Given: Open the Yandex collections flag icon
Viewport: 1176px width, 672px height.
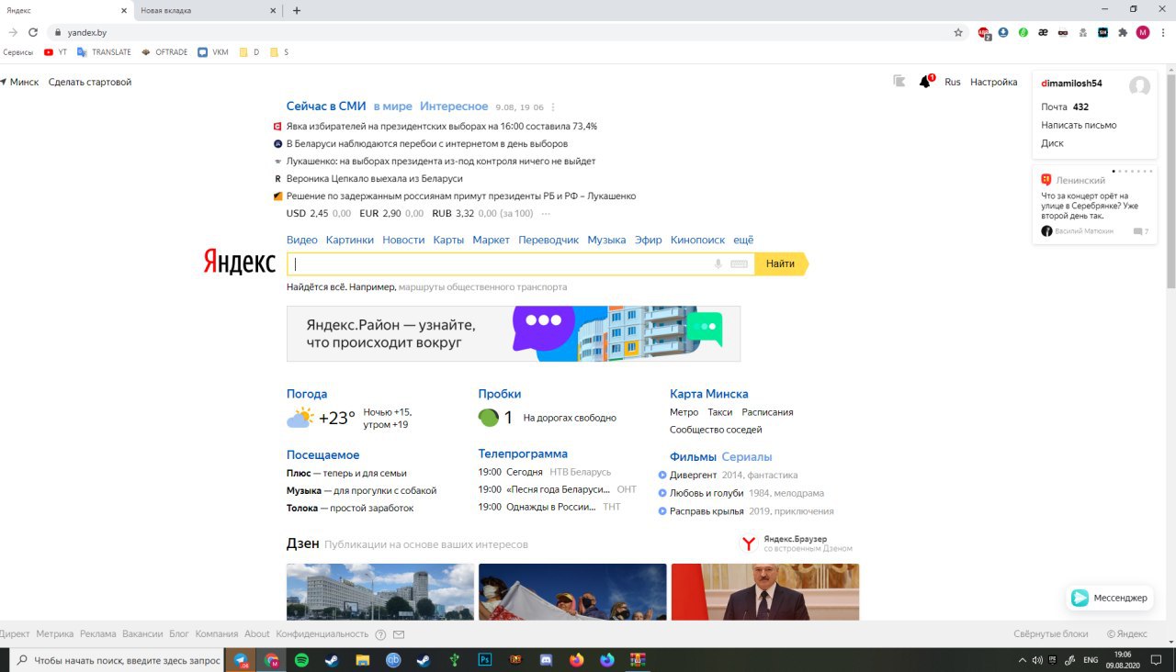Looking at the screenshot, I should pos(899,82).
